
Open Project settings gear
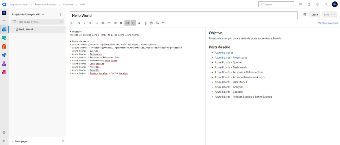[x=4, y=132]
